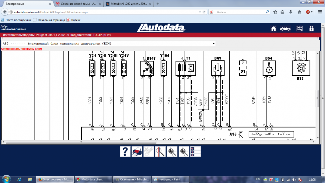Screen dimensions: 325x183
Task: Click the RU language indicator
Action: click(x=258, y=179)
